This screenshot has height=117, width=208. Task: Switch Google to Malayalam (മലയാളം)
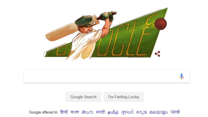pos(159,112)
